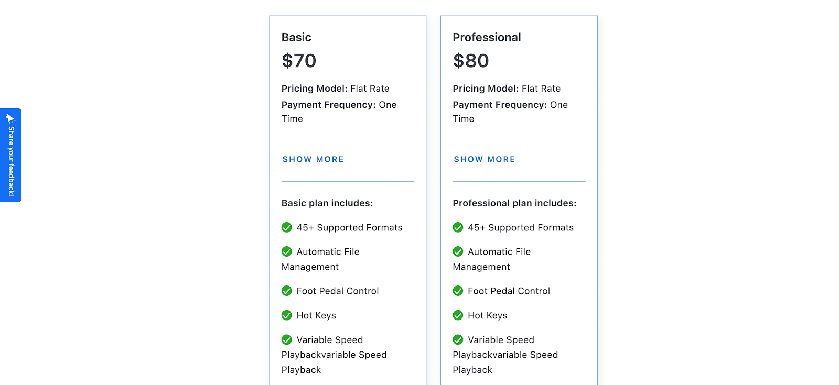Click the megaphone icon on feedback tab
The image size is (839, 385).
tap(10, 118)
